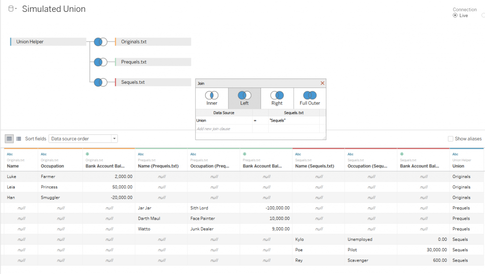Open the Sort fields dropdown showing Data source order
Viewport: 485px width, 274px height.
coord(83,138)
